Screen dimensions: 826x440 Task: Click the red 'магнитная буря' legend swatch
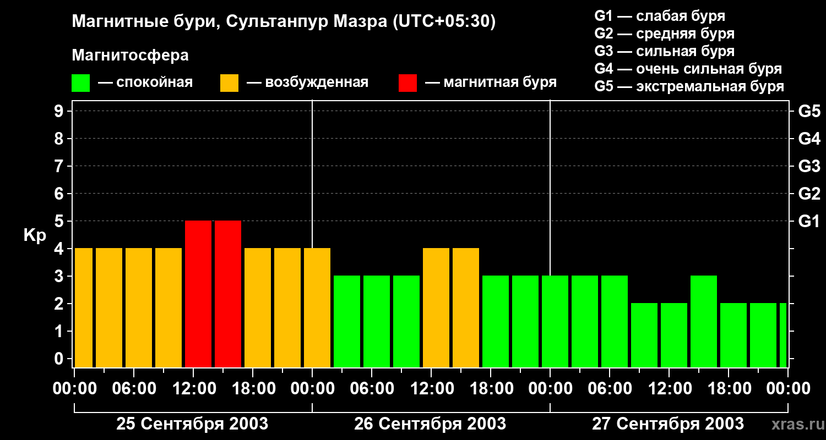(407, 83)
